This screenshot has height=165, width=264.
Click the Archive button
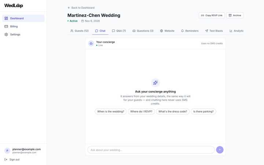(235, 15)
